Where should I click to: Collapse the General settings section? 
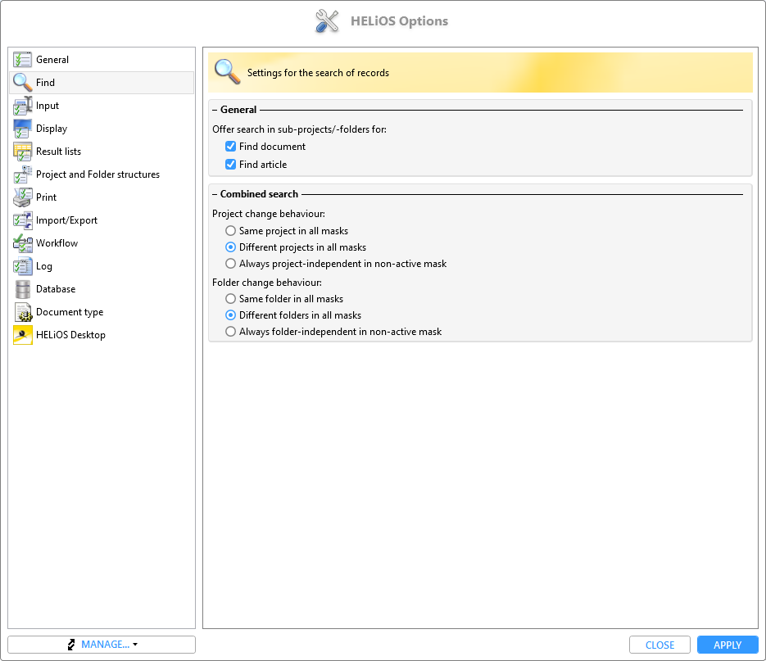215,110
